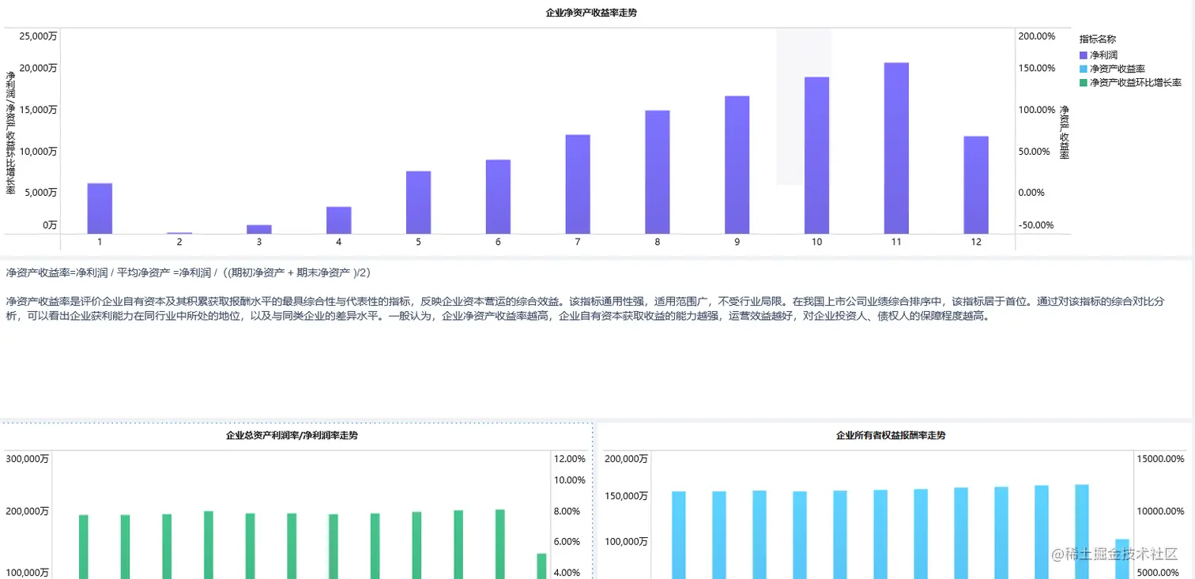
Task: Click the -50.00% right-axis value
Action: 1037,225
